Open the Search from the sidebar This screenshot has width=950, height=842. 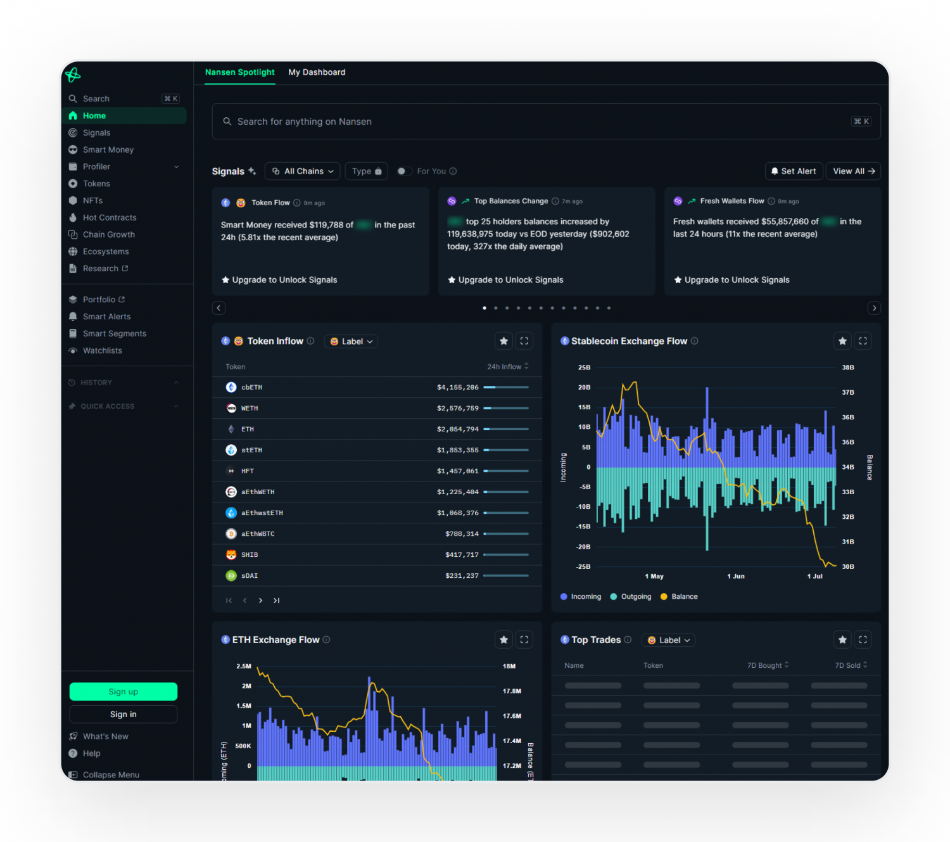(96, 98)
